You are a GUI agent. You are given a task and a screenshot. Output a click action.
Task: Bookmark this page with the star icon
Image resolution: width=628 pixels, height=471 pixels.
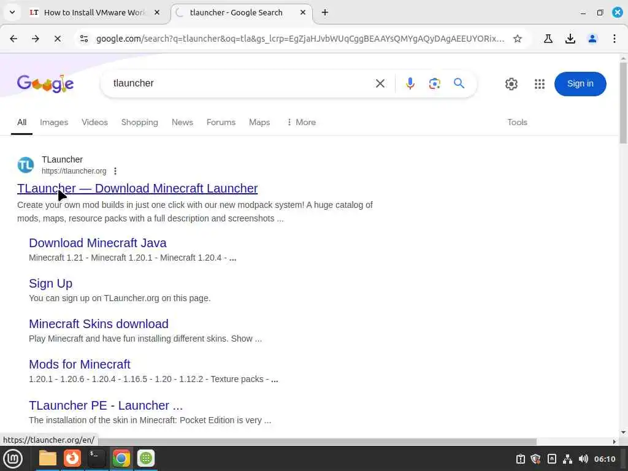click(518, 39)
